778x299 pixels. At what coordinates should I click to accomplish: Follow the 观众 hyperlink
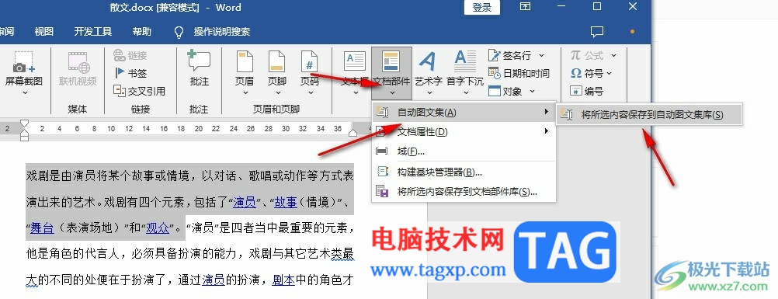[158, 228]
